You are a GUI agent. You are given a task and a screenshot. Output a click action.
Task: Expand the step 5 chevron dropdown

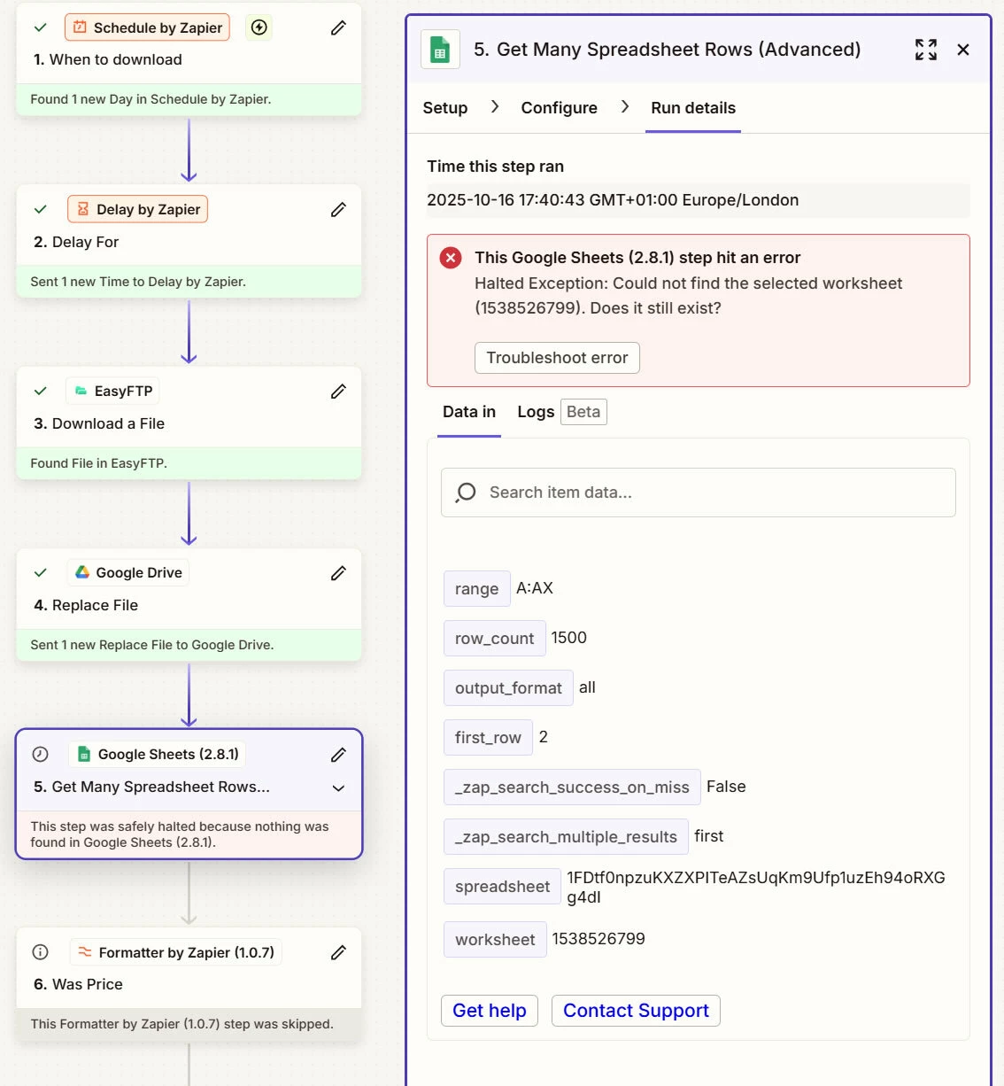pos(338,787)
